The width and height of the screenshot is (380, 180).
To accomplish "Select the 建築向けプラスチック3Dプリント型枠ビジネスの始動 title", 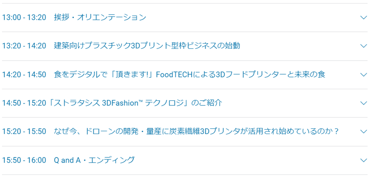I will [147, 46].
